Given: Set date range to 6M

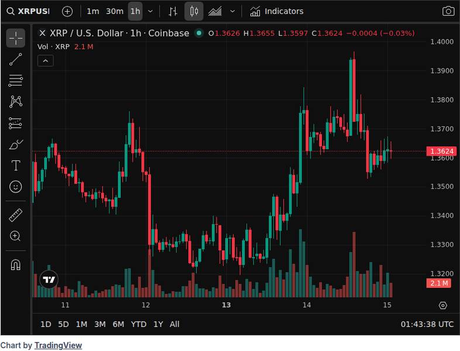Looking at the screenshot, I should coord(118,324).
